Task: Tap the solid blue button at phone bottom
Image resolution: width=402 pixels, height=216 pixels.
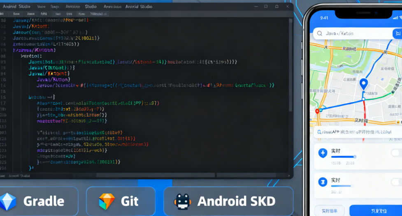Action: pyautogui.click(x=376, y=211)
